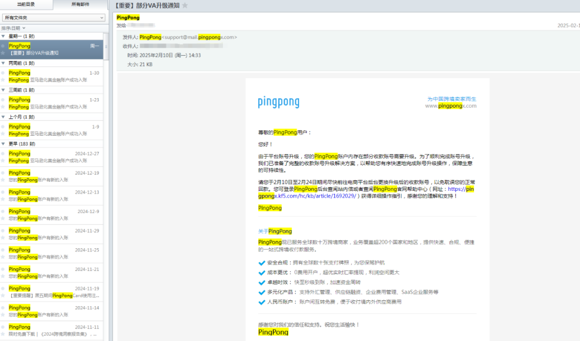Image resolution: width=580 pixels, height=341 pixels.
Task: Toggle read-status dot on the 2024-11-29 email
Action: coord(3,231)
